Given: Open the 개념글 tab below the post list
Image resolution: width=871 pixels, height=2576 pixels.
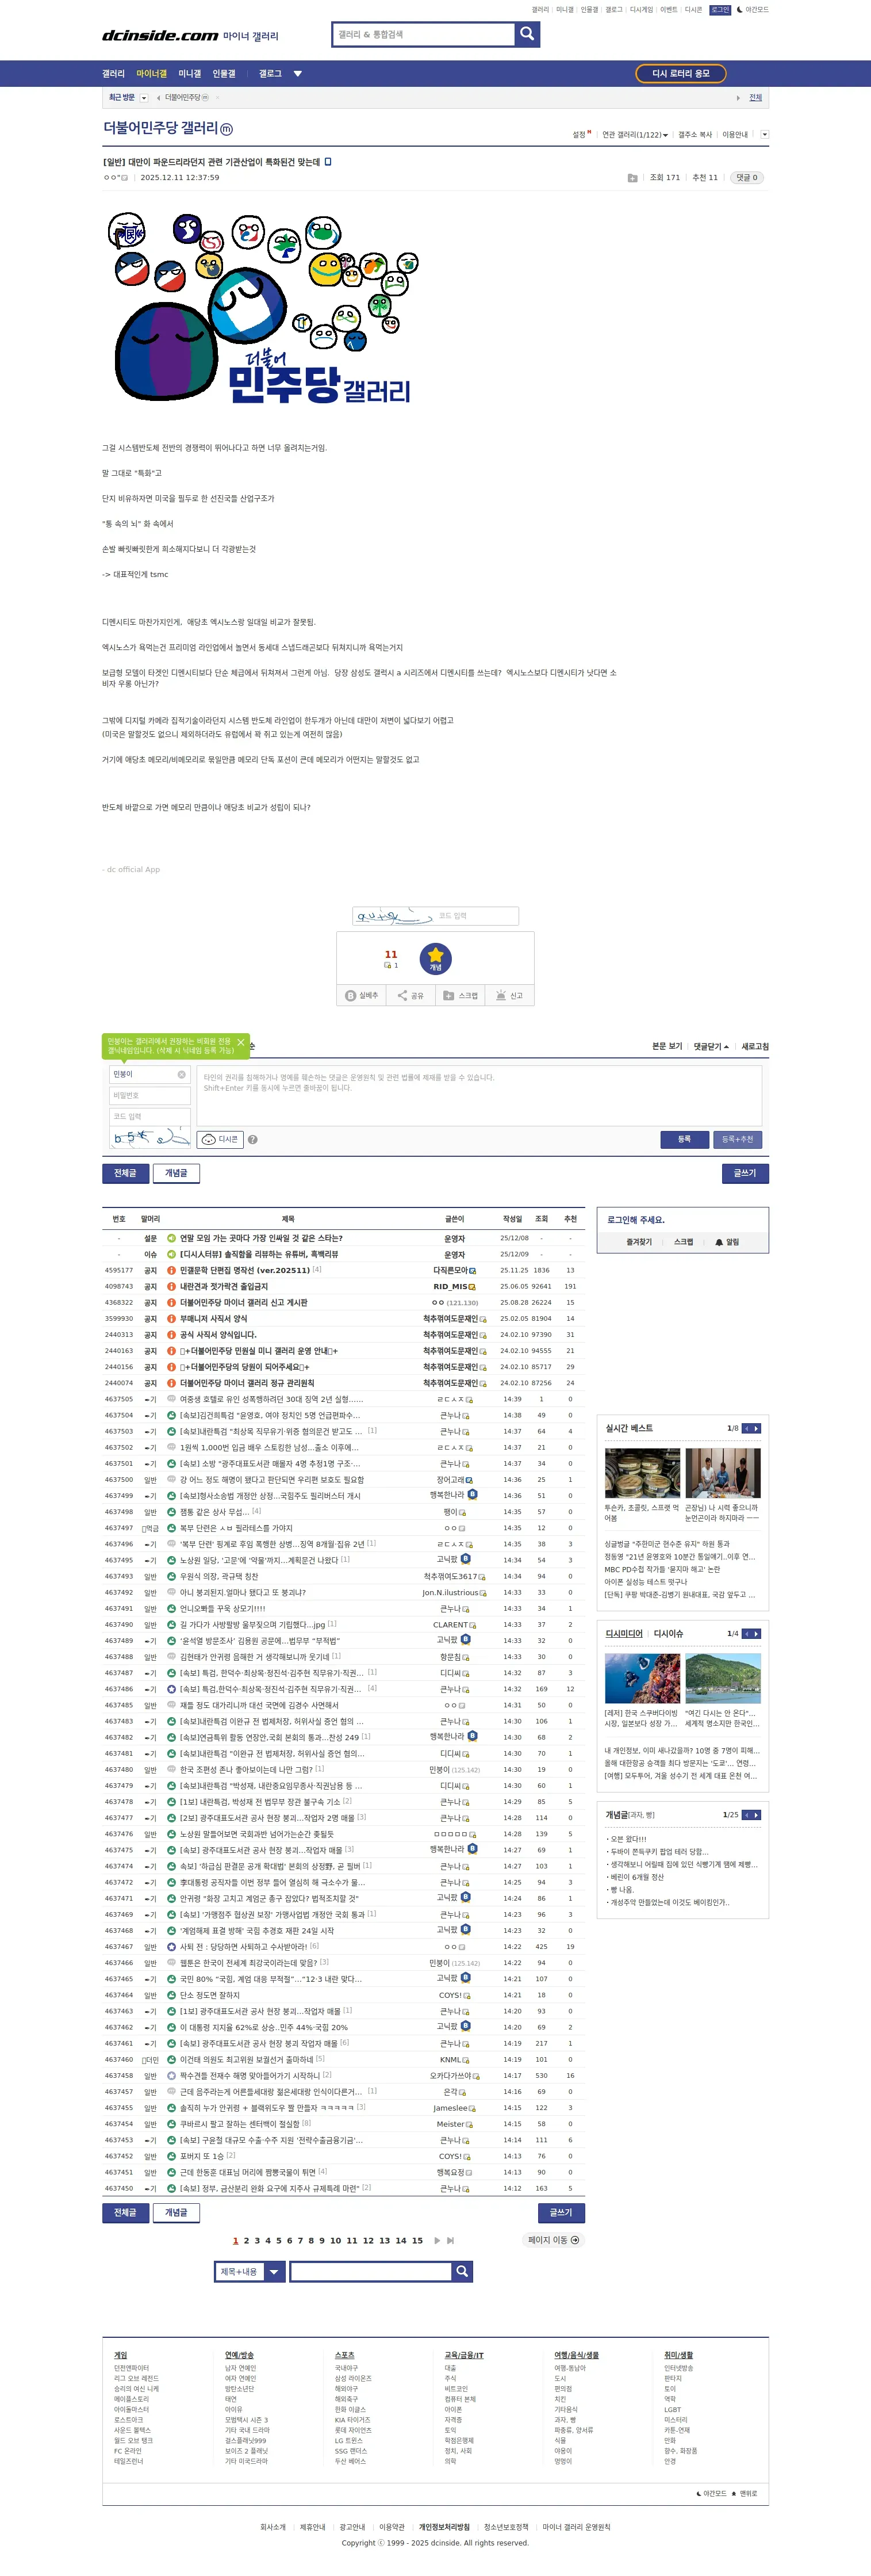Looking at the screenshot, I should coord(176,2213).
